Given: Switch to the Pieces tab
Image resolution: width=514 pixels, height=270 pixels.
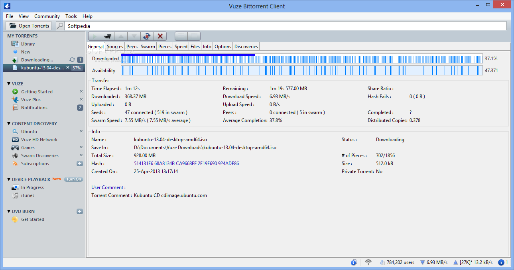Looking at the screenshot, I should (165, 47).
